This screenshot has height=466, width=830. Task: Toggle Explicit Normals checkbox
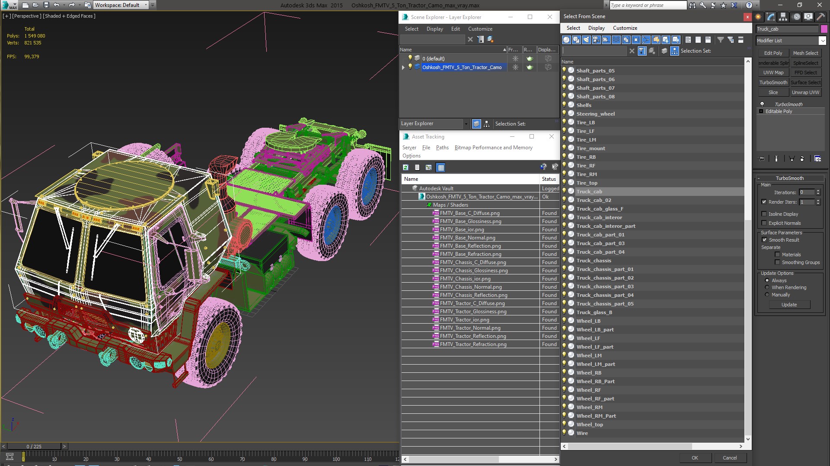coord(764,223)
